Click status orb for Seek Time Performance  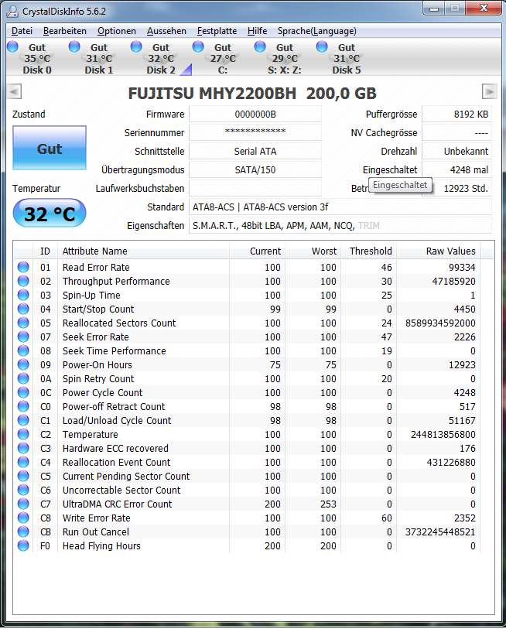23,350
